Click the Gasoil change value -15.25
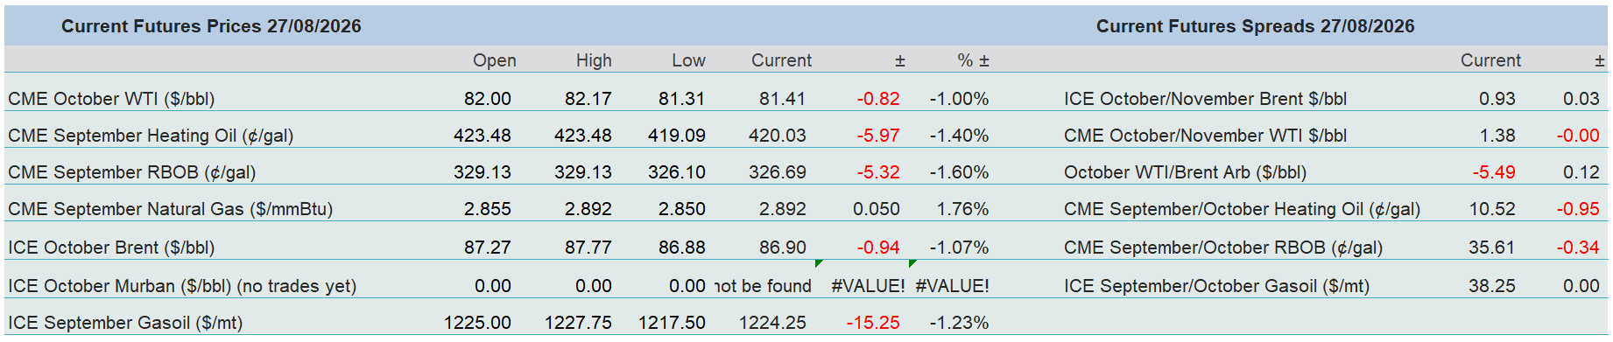 point(873,323)
